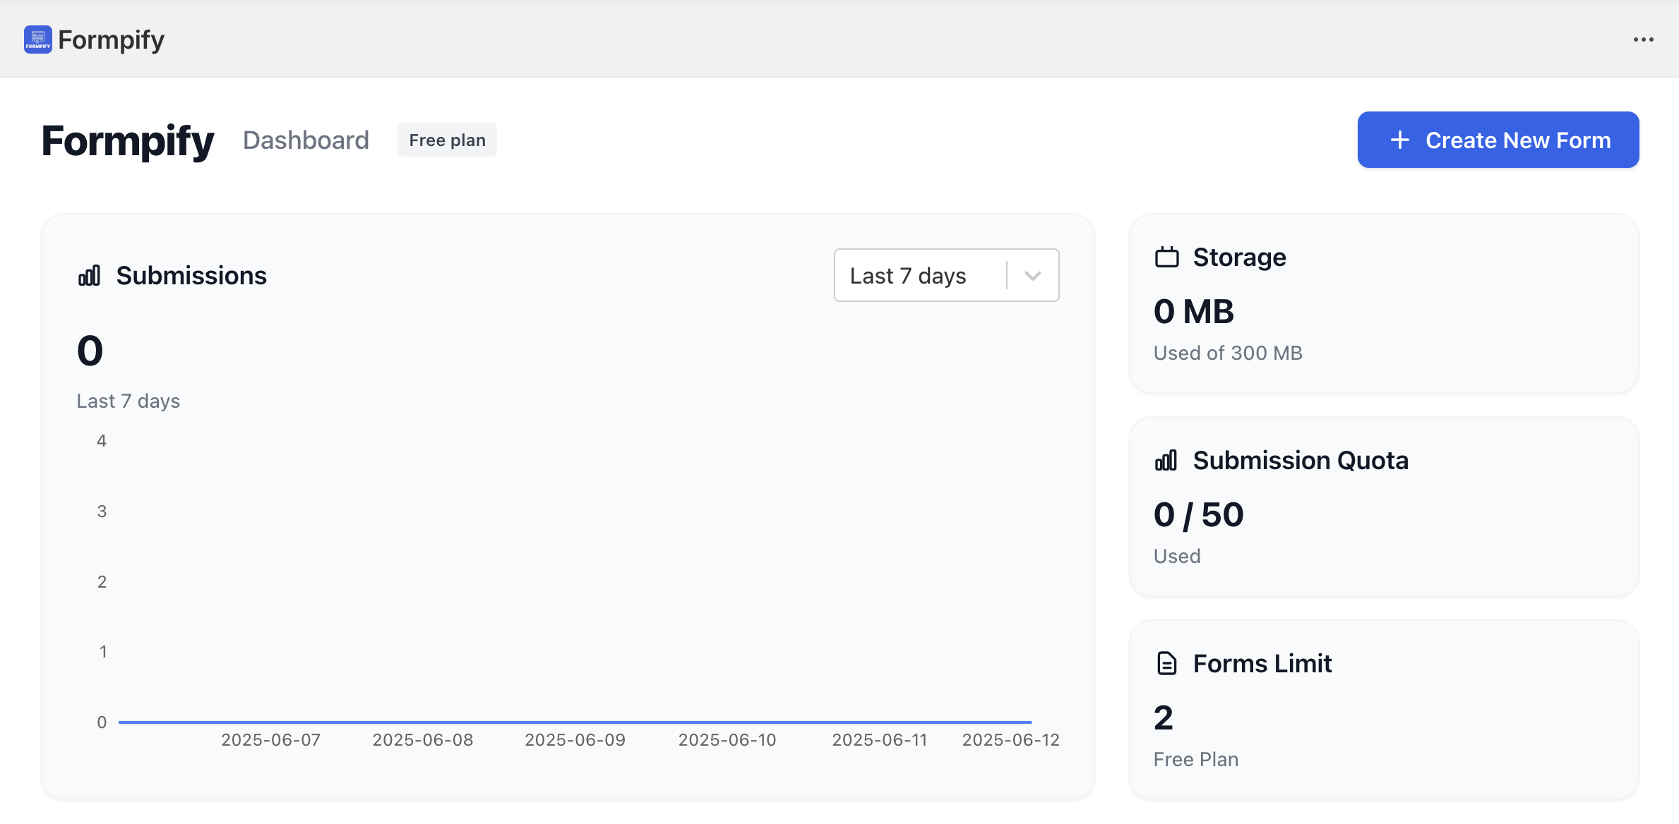Click the Forms Limit document icon
Screen dimensions: 1679x824
coord(1166,664)
